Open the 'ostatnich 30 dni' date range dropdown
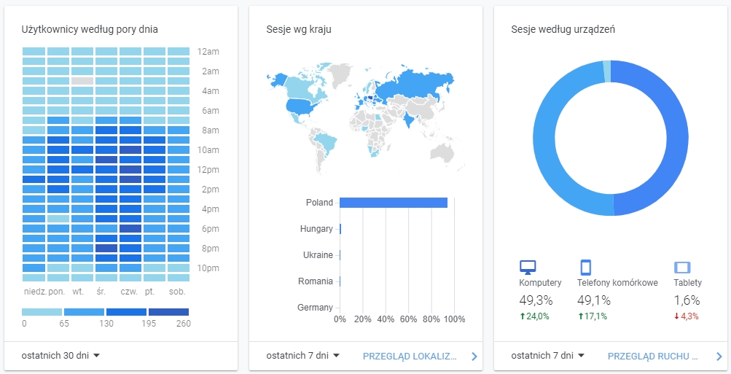This screenshot has height=374, width=731. pyautogui.click(x=60, y=356)
